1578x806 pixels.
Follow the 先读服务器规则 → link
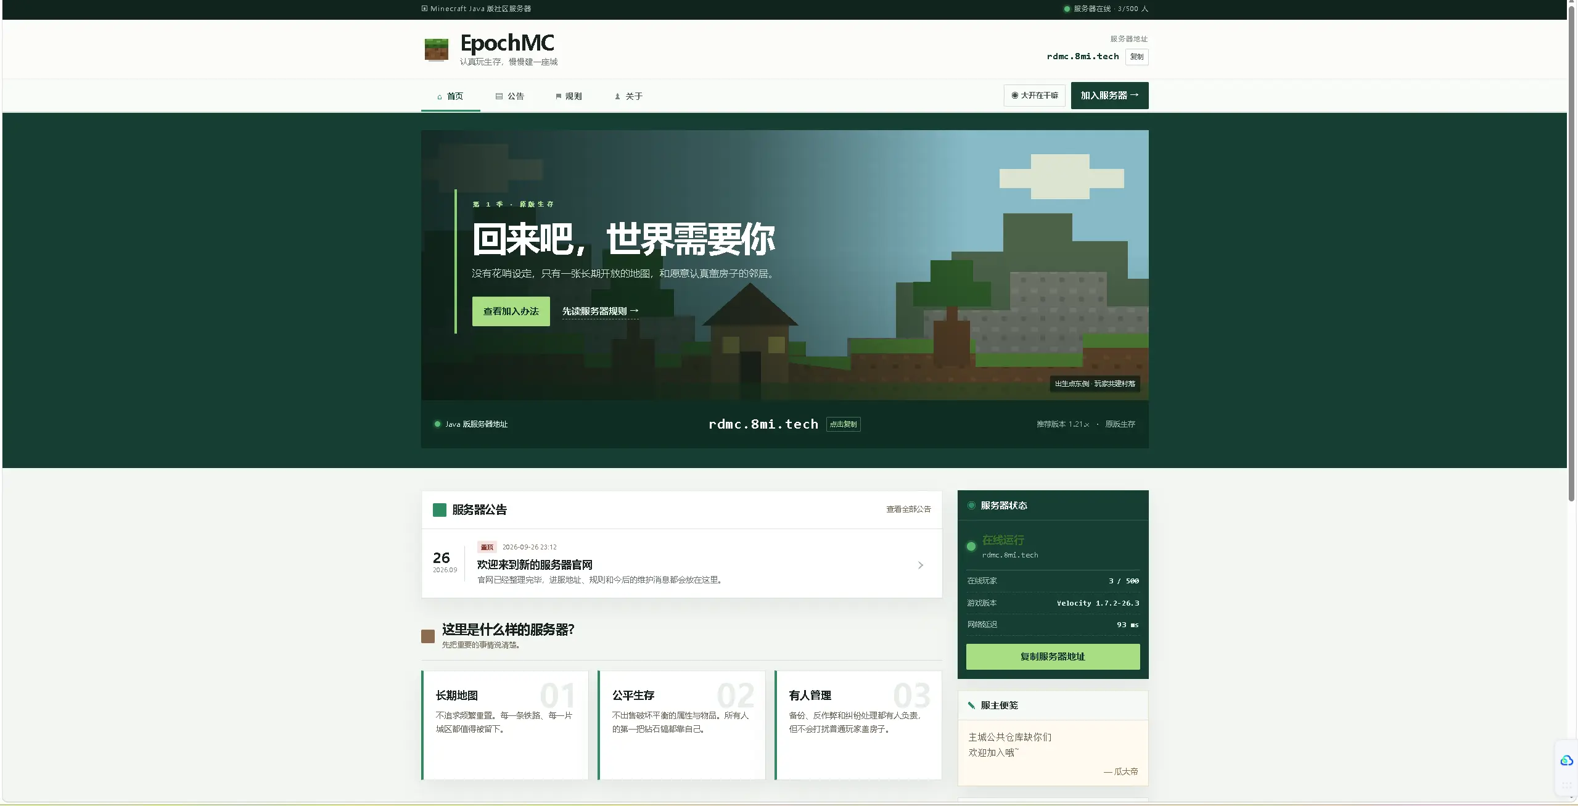tap(600, 311)
